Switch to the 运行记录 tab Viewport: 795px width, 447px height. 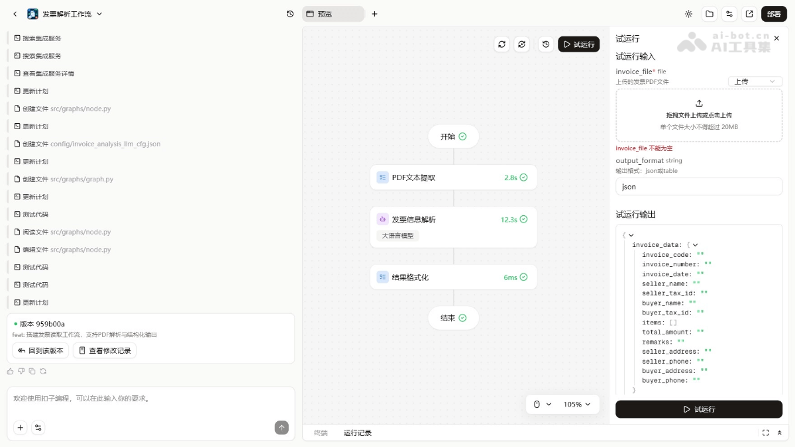tap(358, 432)
